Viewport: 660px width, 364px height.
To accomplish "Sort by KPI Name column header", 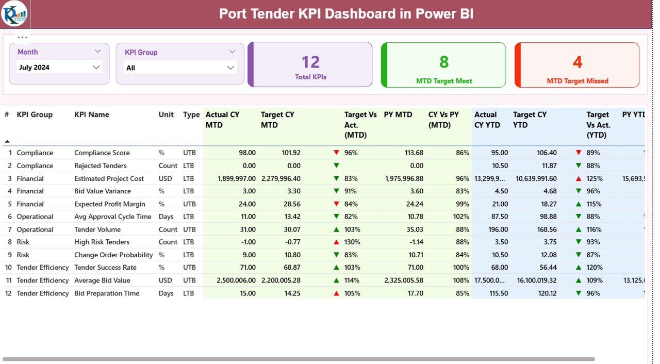I will click(92, 114).
